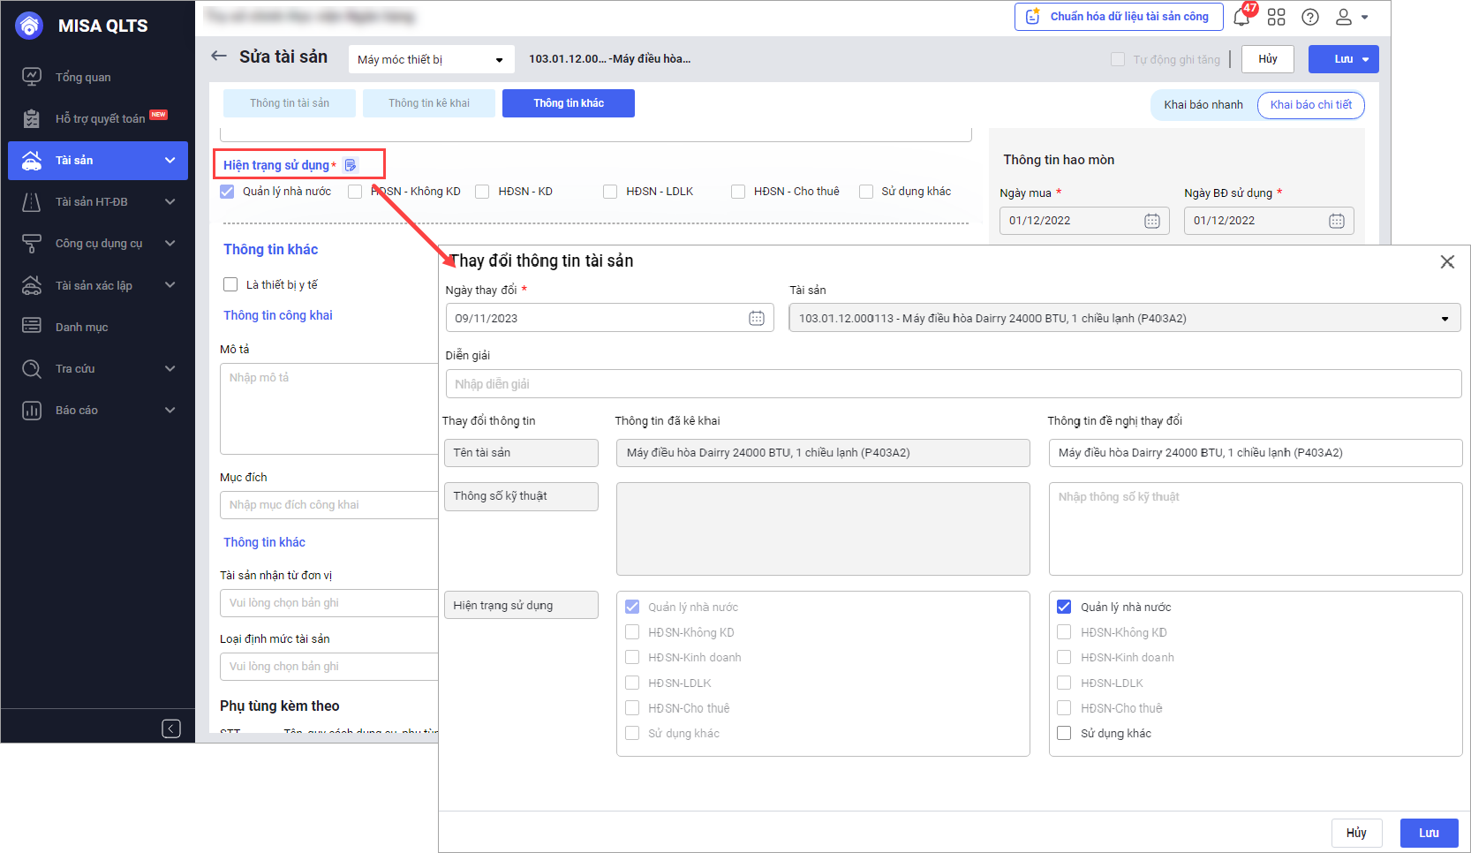The image size is (1471, 853).
Task: Click Chuẩn hóa dữ liệu tài sản công button
Action: pyautogui.click(x=1118, y=17)
